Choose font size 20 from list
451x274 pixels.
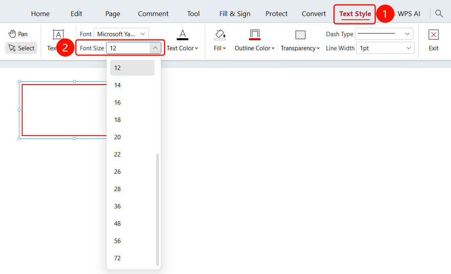(132, 137)
